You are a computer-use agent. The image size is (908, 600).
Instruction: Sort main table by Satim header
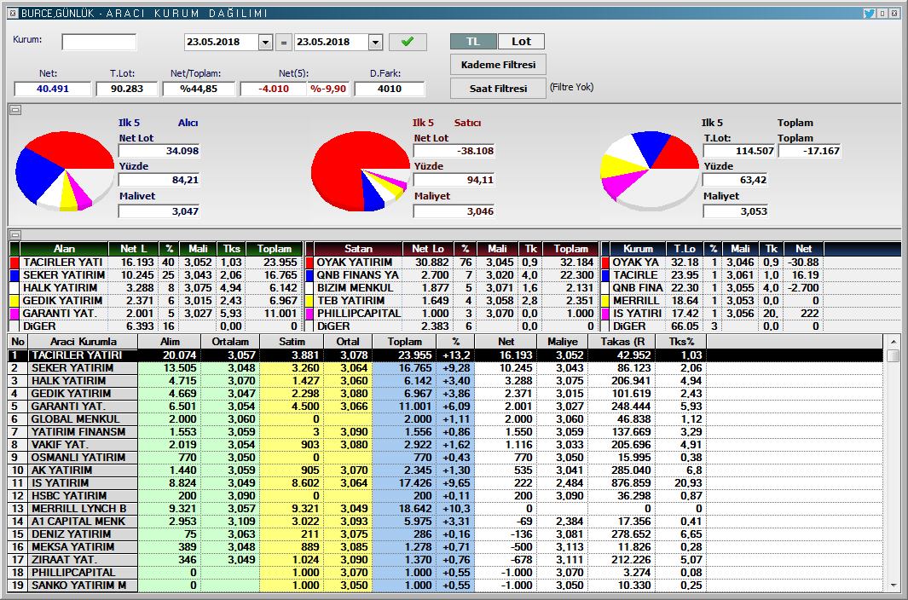coord(292,342)
